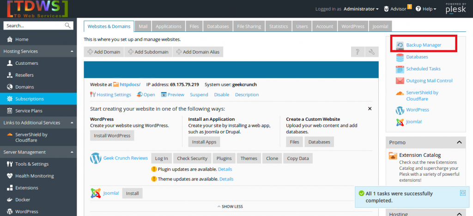Open the Databases tab

pyautogui.click(x=218, y=26)
